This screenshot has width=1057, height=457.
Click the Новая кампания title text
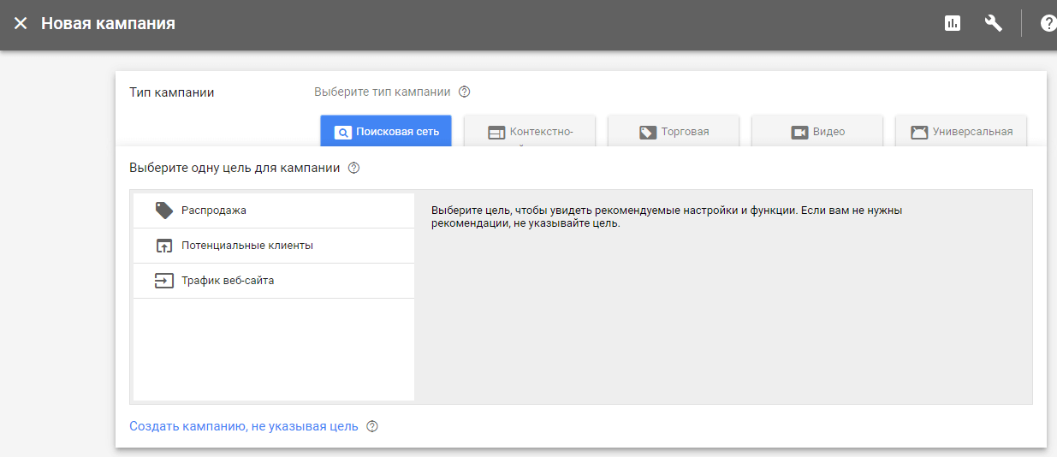[x=108, y=24]
